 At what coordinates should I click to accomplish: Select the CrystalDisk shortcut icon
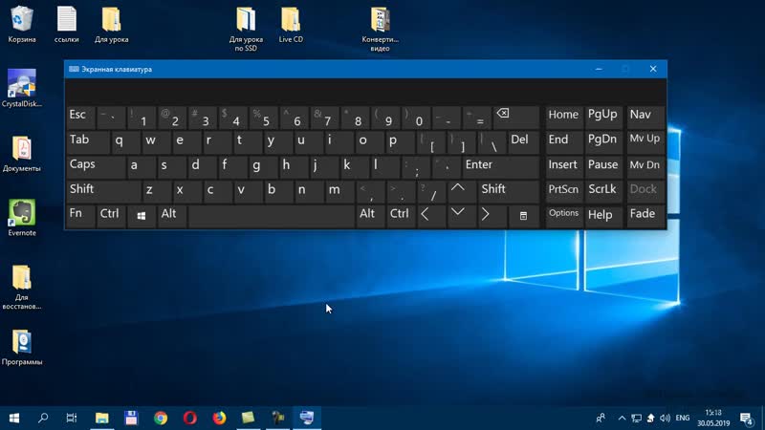click(21, 88)
